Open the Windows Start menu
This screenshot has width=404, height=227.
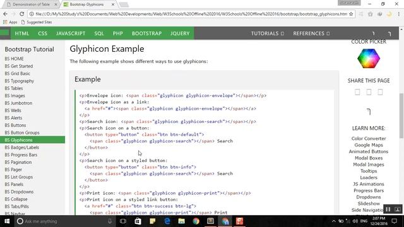point(7,221)
